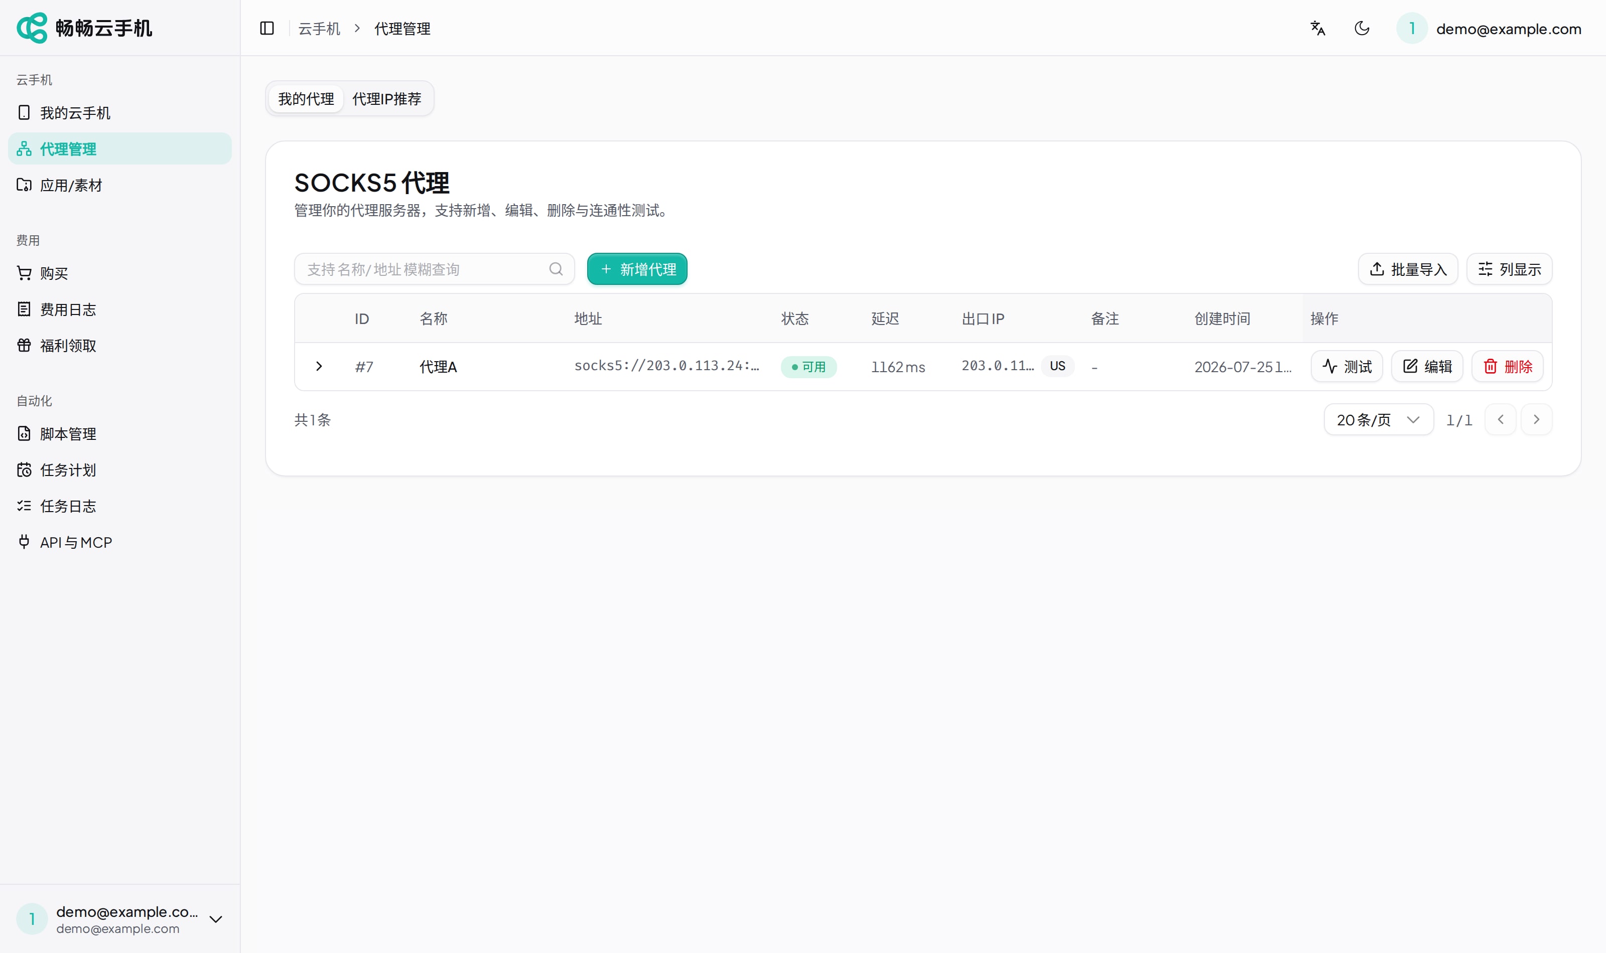This screenshot has width=1606, height=953.
Task: Click the 状态 column header
Action: coord(794,319)
